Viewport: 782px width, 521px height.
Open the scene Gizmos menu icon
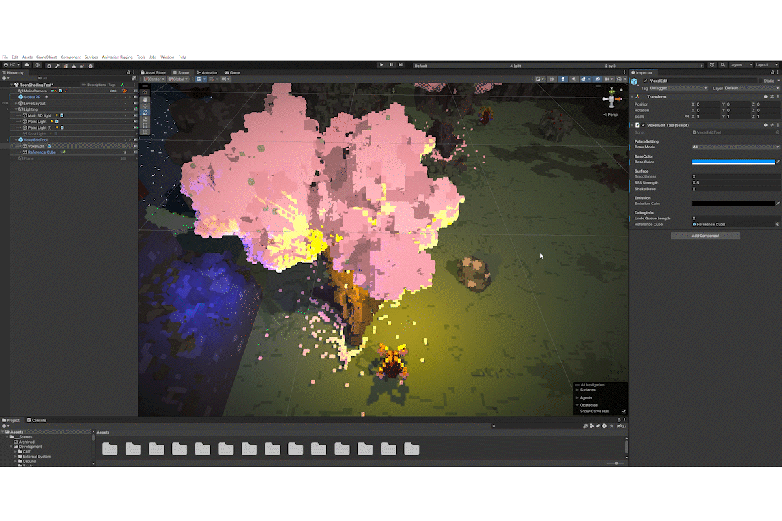[619, 79]
